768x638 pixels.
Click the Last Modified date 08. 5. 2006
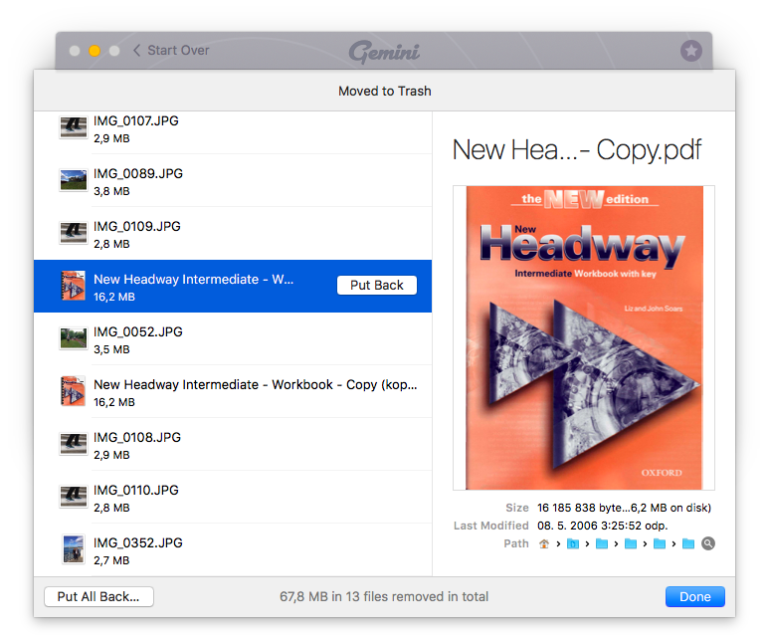tap(603, 526)
